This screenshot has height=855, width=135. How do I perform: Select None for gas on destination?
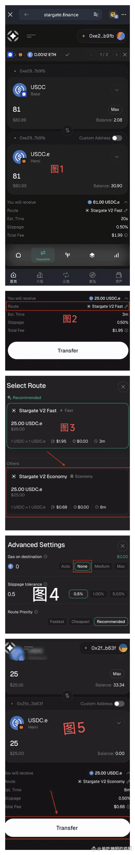click(82, 566)
